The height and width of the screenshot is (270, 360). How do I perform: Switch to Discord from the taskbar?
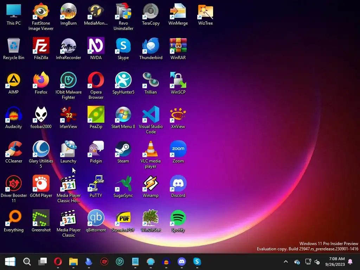182,262
